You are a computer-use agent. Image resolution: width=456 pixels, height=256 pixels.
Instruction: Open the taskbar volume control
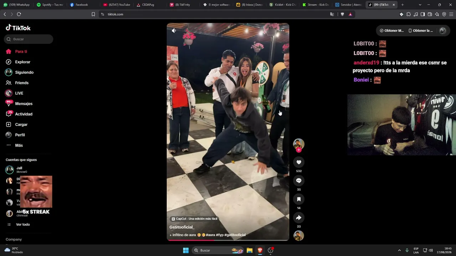tap(431, 250)
